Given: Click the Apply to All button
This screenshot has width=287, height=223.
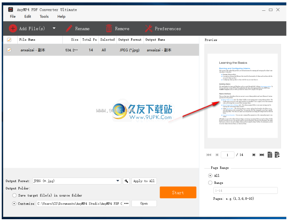Looking at the screenshot, I should [144, 181].
